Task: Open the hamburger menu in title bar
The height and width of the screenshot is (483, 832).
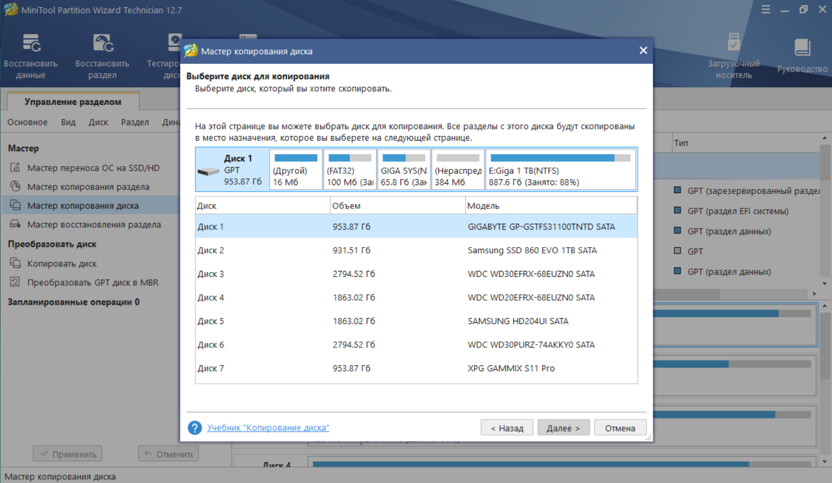Action: click(x=765, y=9)
